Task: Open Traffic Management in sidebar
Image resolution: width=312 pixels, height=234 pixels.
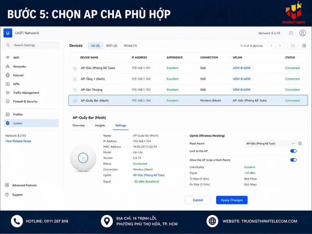Action: [x=26, y=93]
